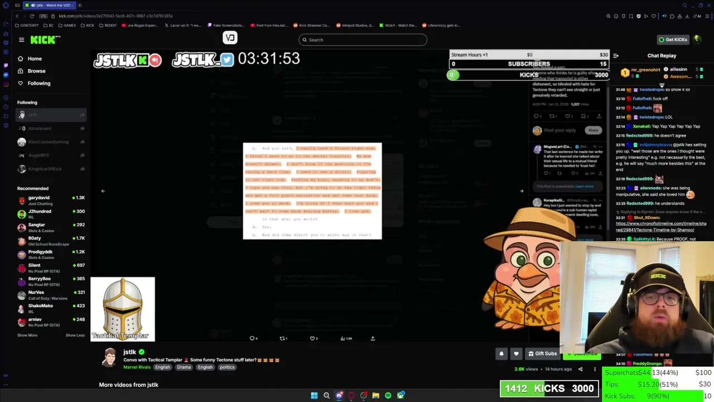Expand the list with Show More
The height and width of the screenshot is (402, 714).
tap(27, 335)
